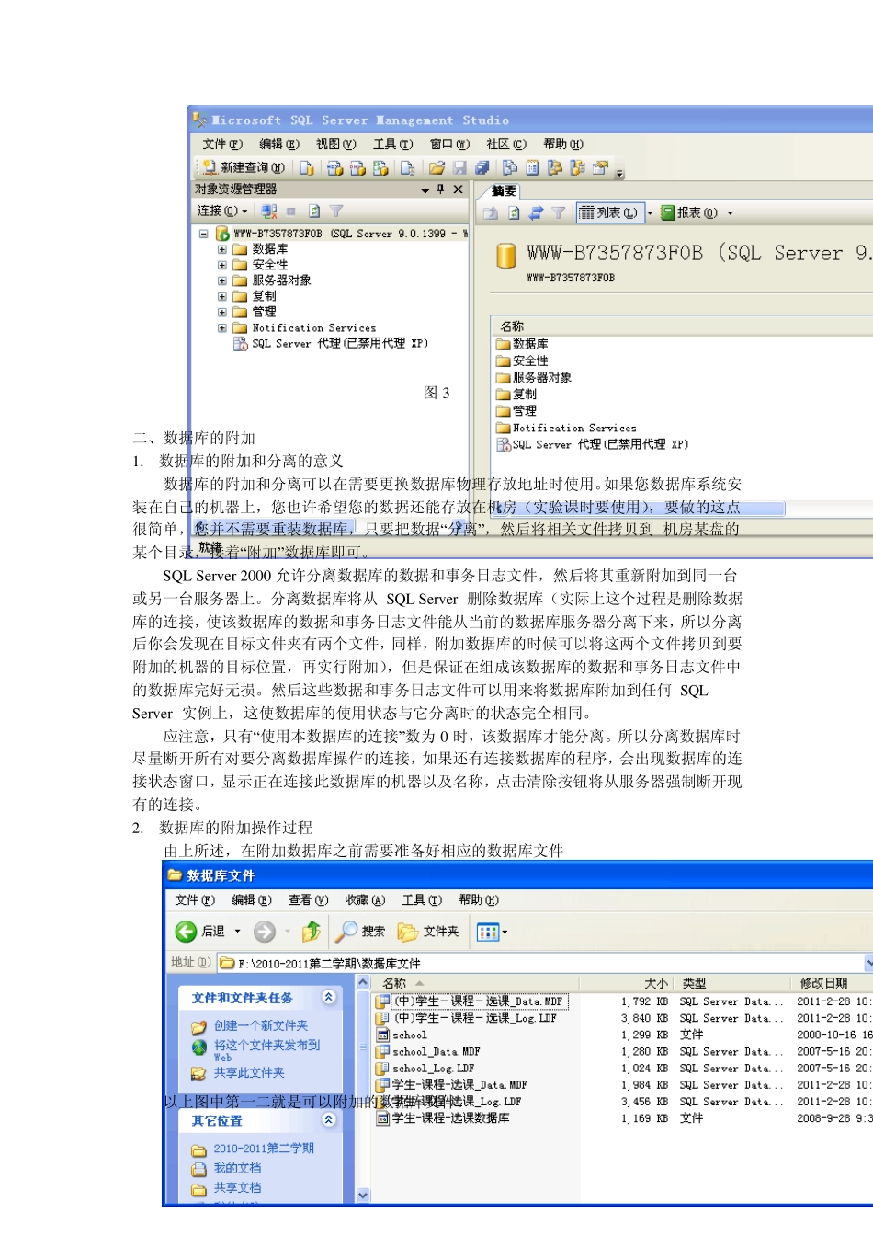
Task: Open the 工具 menu in SSMS
Action: click(392, 143)
